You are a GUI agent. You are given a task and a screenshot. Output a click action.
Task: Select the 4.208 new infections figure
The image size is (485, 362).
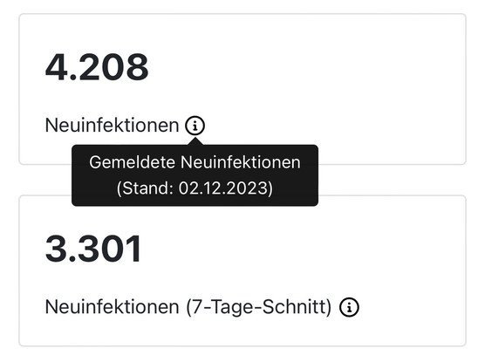97,67
